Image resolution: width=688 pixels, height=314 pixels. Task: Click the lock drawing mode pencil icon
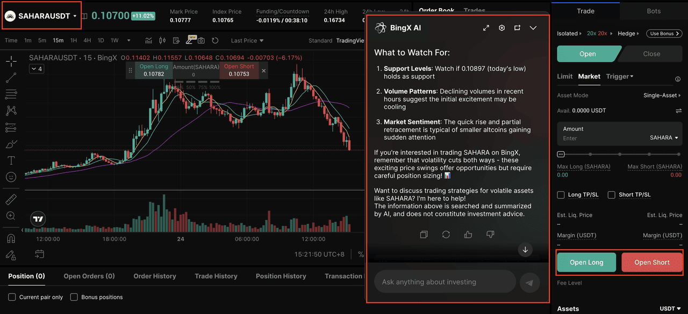[11, 255]
